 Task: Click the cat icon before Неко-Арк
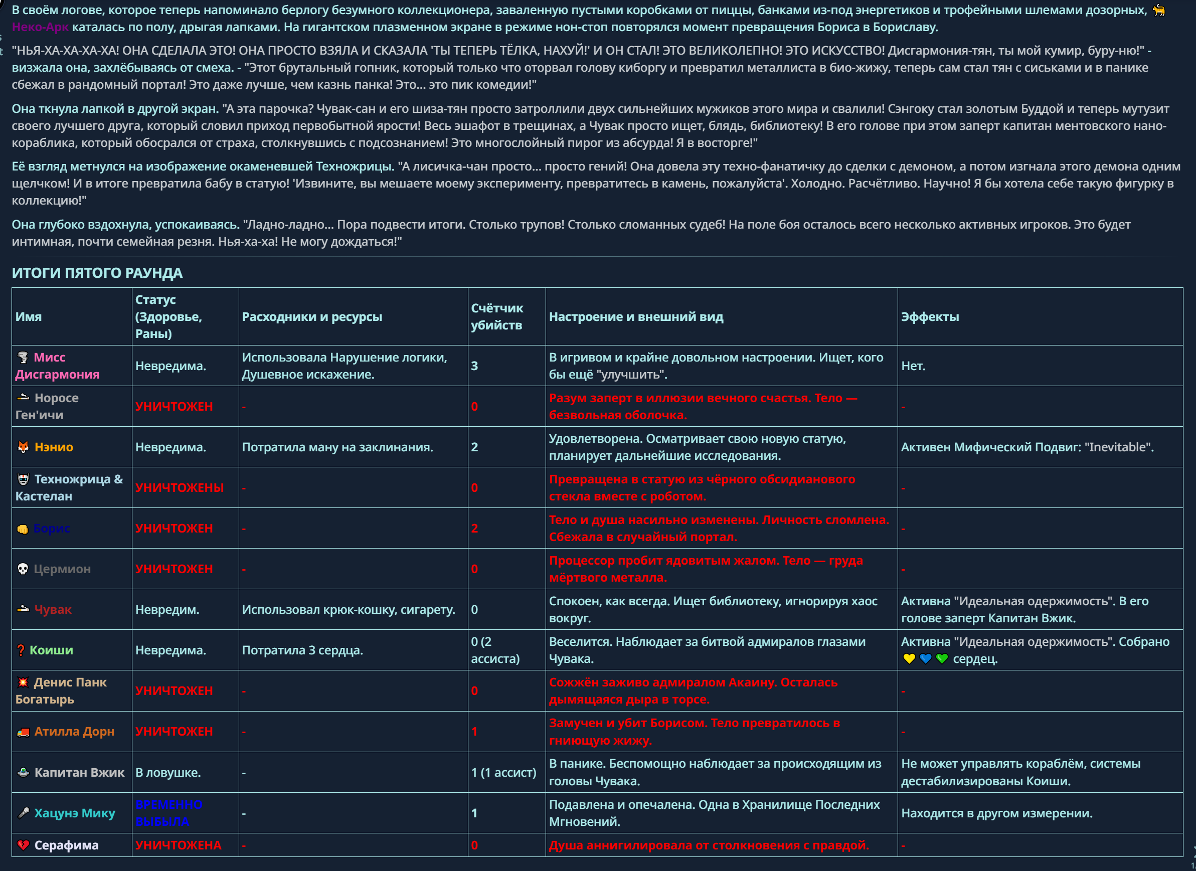(x=1158, y=10)
